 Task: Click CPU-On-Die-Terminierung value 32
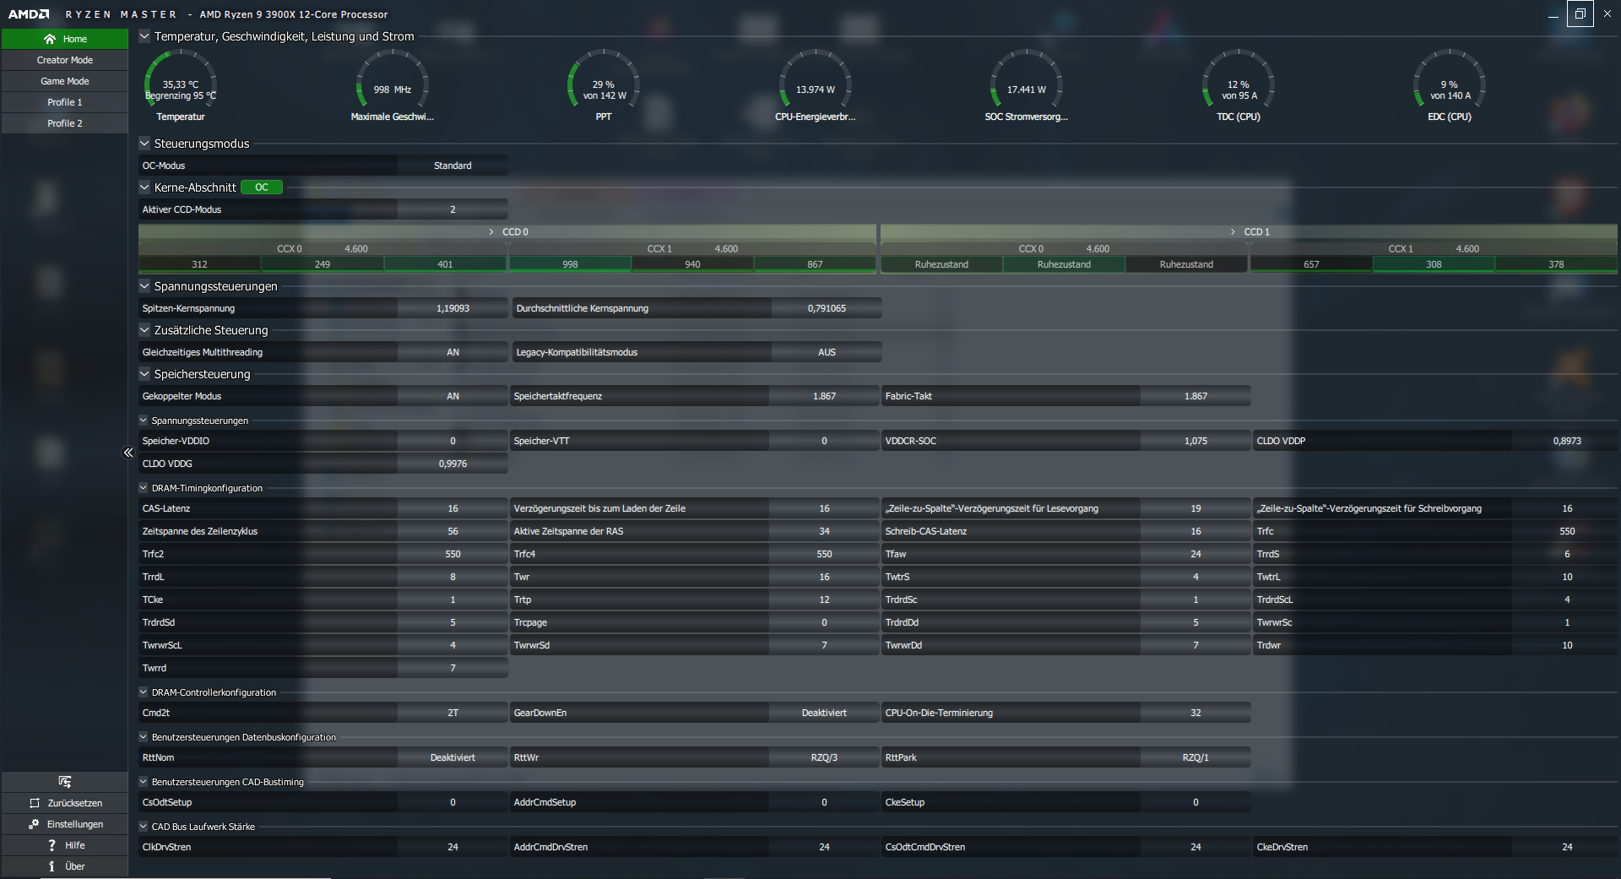coord(1195,713)
